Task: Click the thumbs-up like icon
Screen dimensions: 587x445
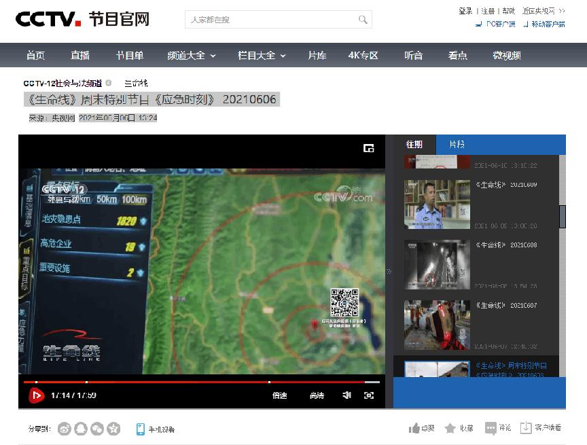Action: coord(414,428)
